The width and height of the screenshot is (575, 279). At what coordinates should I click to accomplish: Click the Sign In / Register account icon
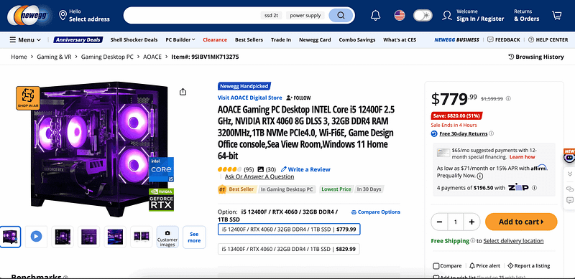446,15
